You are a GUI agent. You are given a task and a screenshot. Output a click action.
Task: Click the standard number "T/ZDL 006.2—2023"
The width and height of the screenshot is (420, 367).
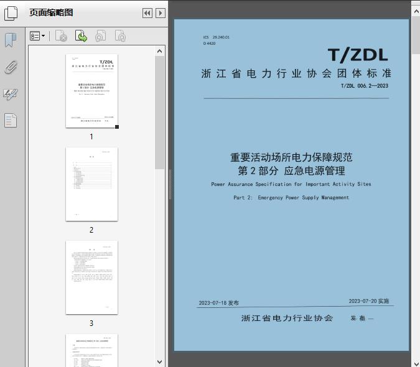coord(364,86)
